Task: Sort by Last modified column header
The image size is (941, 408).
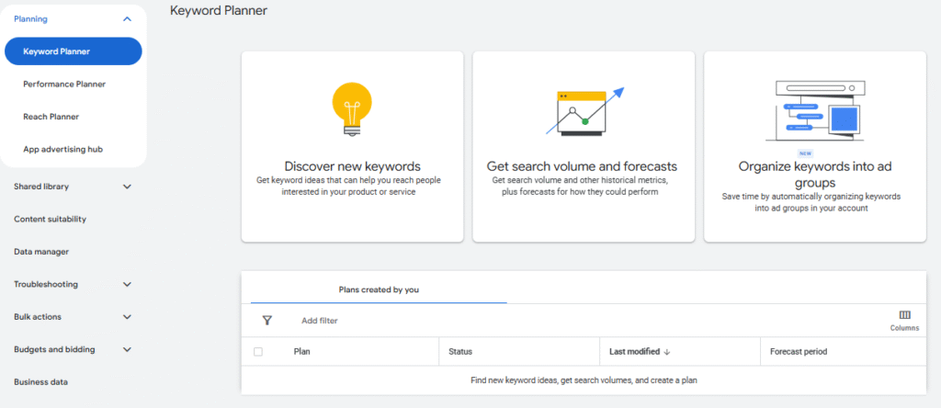Action: point(634,352)
